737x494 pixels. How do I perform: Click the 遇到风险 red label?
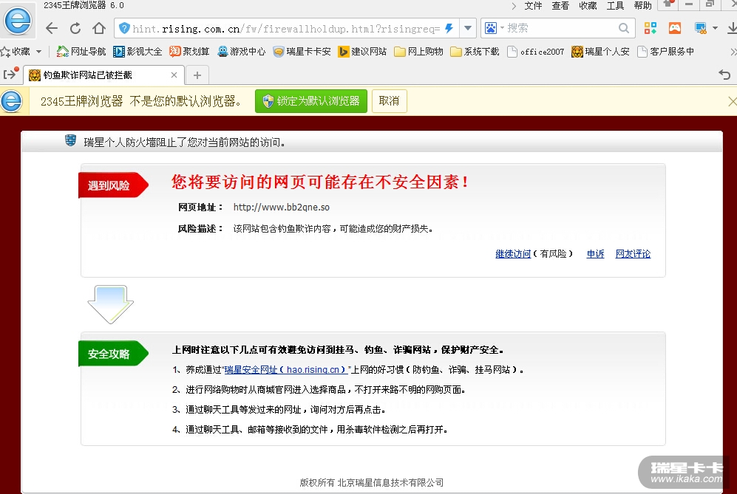(x=112, y=185)
